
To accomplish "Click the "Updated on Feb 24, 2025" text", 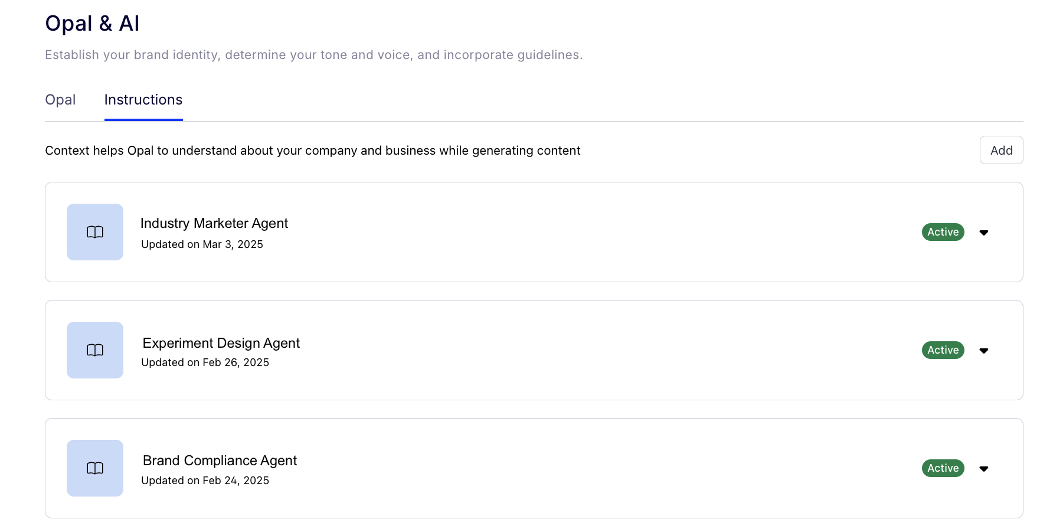I will 205,481.
